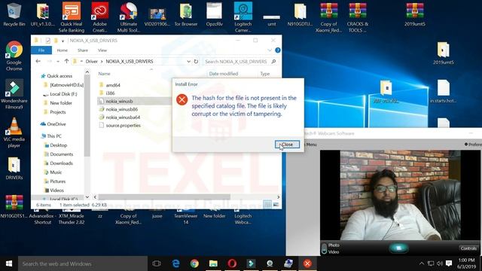Select the Copy of Xiaomi_Red archive icon
The image size is (482, 271).
(328, 17)
